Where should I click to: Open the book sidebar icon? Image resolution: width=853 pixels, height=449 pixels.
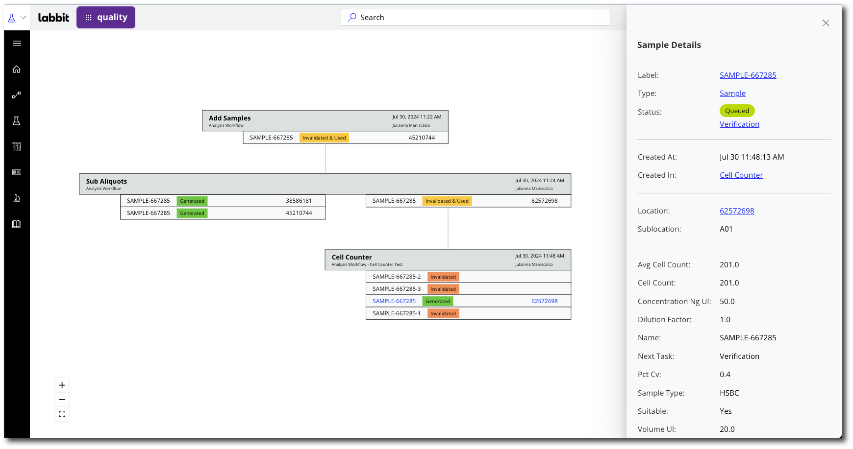[17, 224]
